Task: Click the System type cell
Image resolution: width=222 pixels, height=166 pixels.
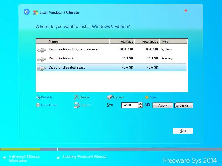Action: point(166,49)
